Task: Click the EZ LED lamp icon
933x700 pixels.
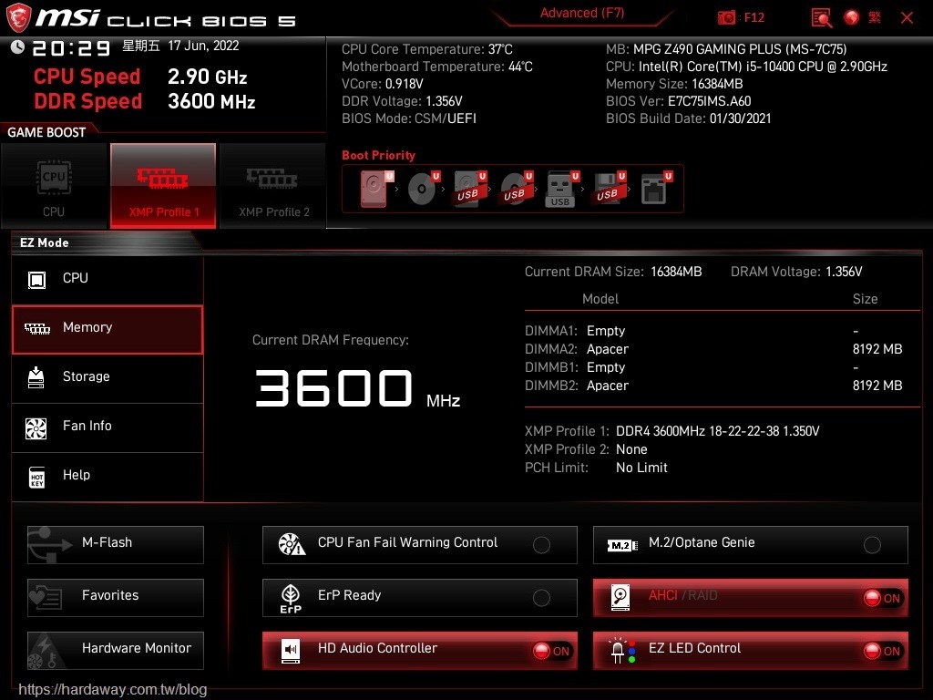Action: click(x=622, y=651)
